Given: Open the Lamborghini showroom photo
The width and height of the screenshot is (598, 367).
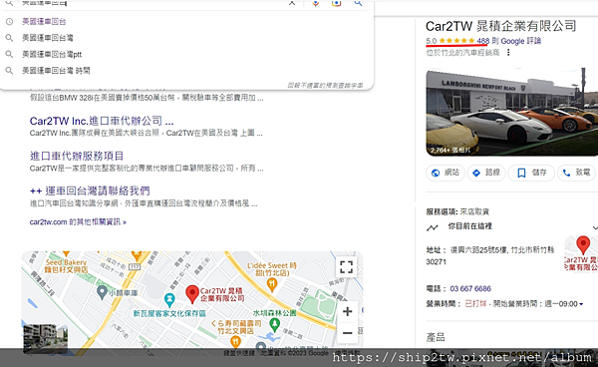Looking at the screenshot, I should (512, 112).
